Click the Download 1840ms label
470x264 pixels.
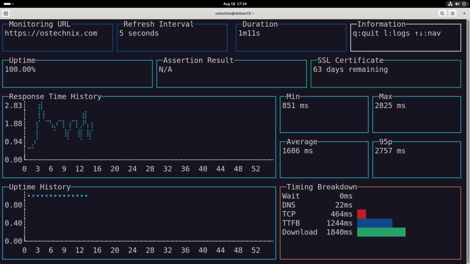[x=317, y=232]
